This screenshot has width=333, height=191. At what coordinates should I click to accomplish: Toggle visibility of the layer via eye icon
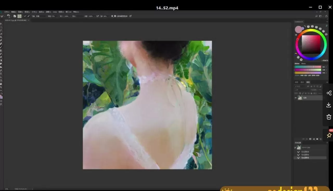coord(296,98)
